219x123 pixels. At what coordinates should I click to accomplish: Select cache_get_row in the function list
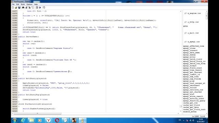(190, 103)
